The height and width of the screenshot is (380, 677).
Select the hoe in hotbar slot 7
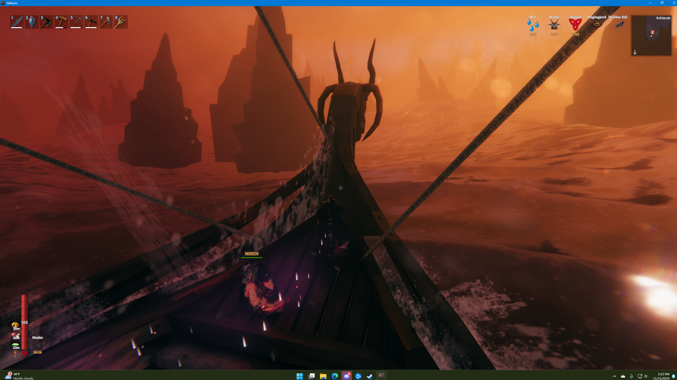[x=106, y=22]
